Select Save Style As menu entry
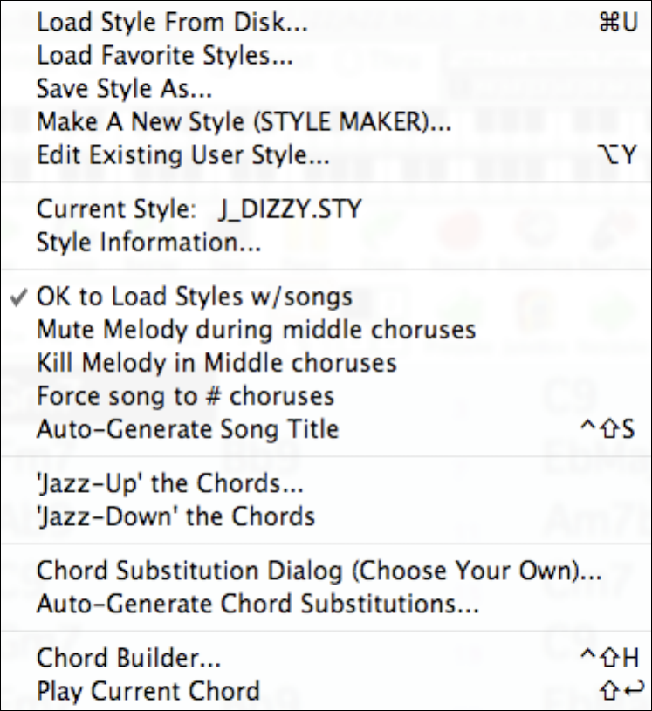Screen dimensions: 652x711 (x=126, y=90)
